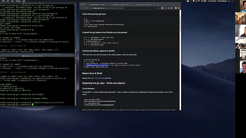Go back in the browser
Image resolution: width=246 pixels, height=138 pixels.
pos(81,8)
